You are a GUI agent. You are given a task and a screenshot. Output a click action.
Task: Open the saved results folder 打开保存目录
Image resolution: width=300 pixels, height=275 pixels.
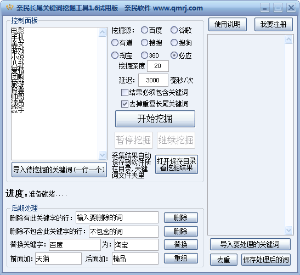click(x=177, y=164)
